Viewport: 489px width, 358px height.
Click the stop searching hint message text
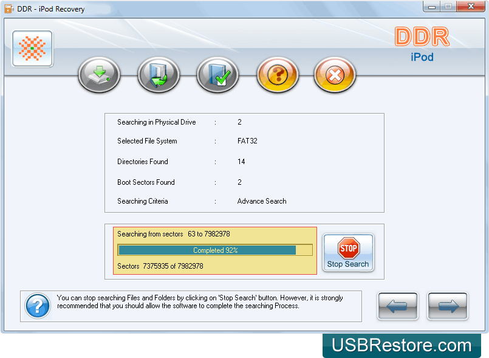tap(200, 302)
